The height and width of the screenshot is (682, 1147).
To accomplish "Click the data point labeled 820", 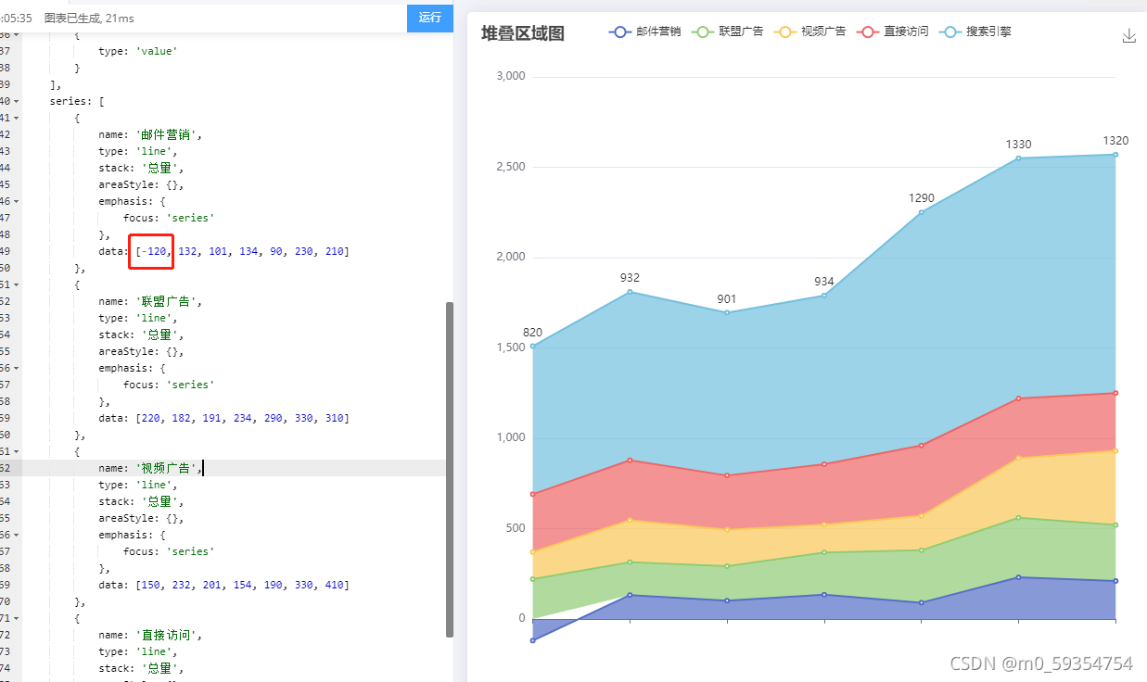I will point(533,347).
